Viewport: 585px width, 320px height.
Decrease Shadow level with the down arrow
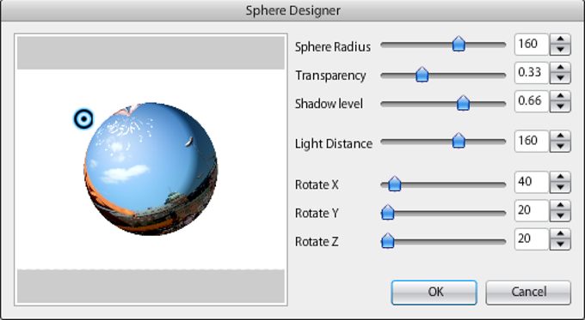[x=560, y=106]
